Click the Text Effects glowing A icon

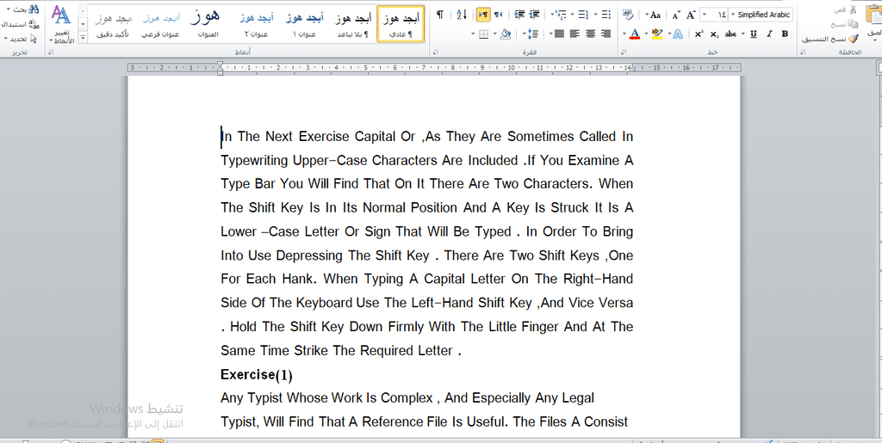click(x=678, y=34)
